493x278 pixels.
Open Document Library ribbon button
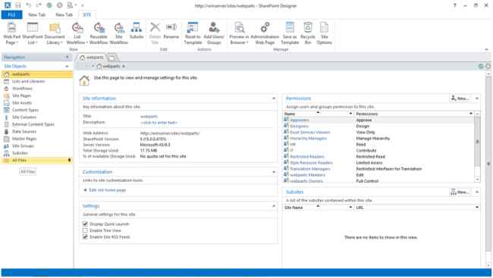click(55, 33)
